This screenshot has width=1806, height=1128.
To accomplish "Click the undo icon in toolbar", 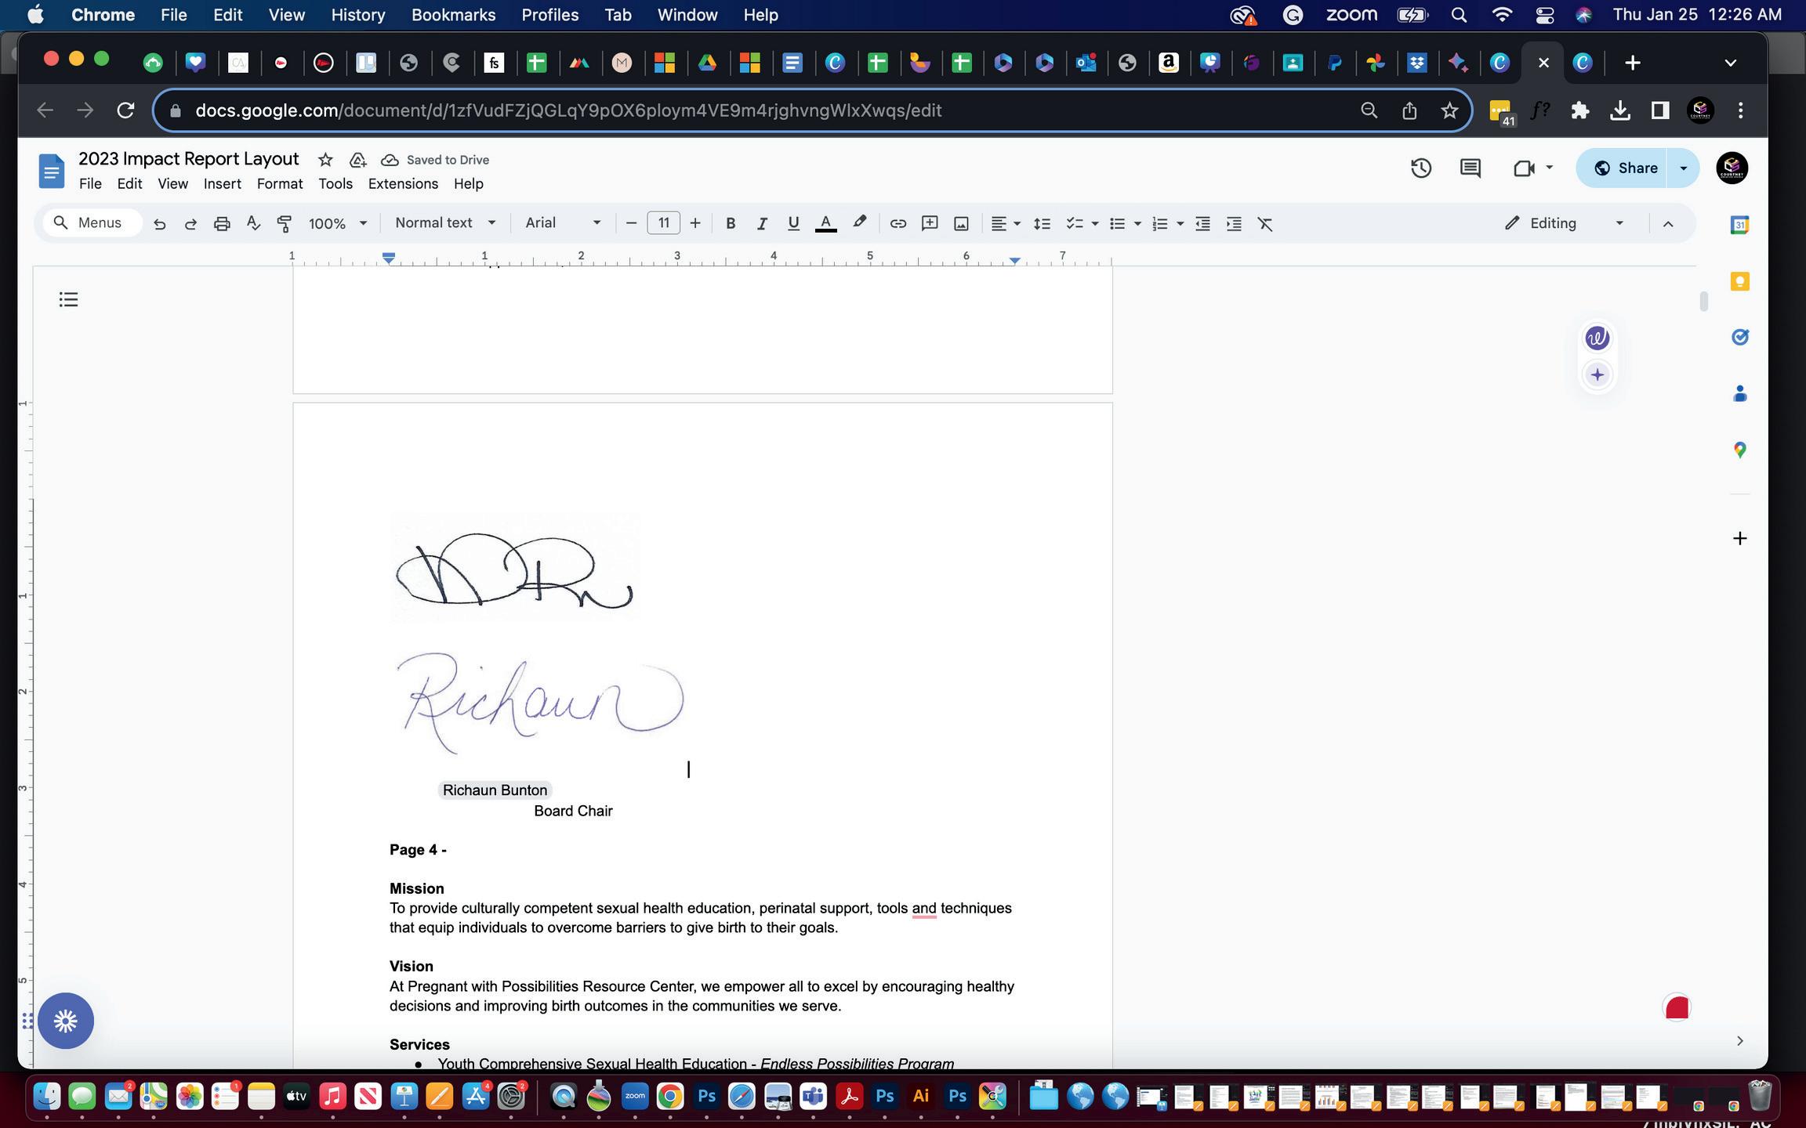I will [159, 223].
